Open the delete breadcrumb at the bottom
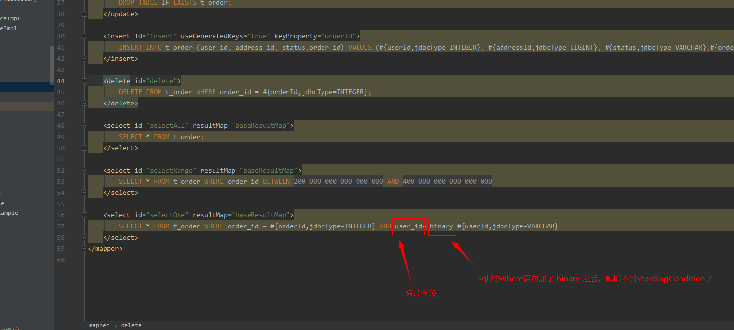This screenshot has width=734, height=330. point(131,325)
